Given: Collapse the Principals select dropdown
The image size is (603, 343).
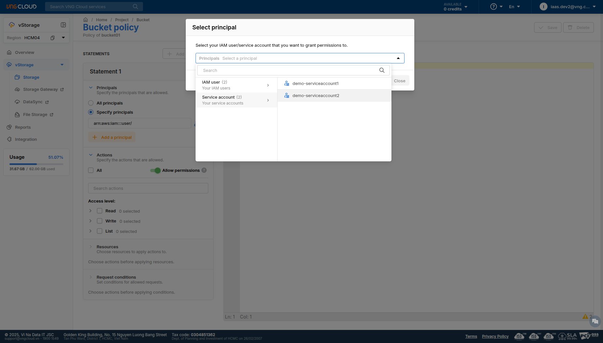Looking at the screenshot, I should (x=398, y=58).
